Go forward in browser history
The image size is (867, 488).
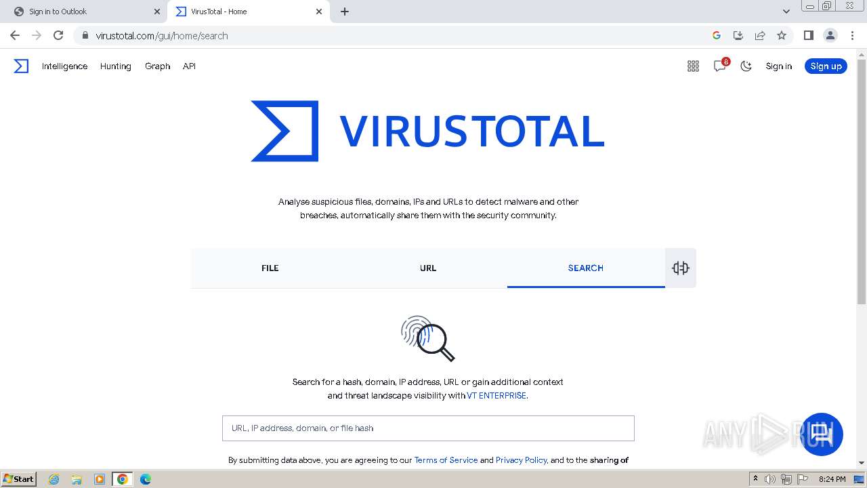click(x=37, y=35)
